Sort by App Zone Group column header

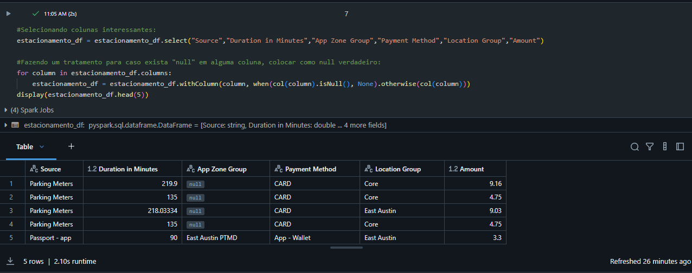[226, 169]
